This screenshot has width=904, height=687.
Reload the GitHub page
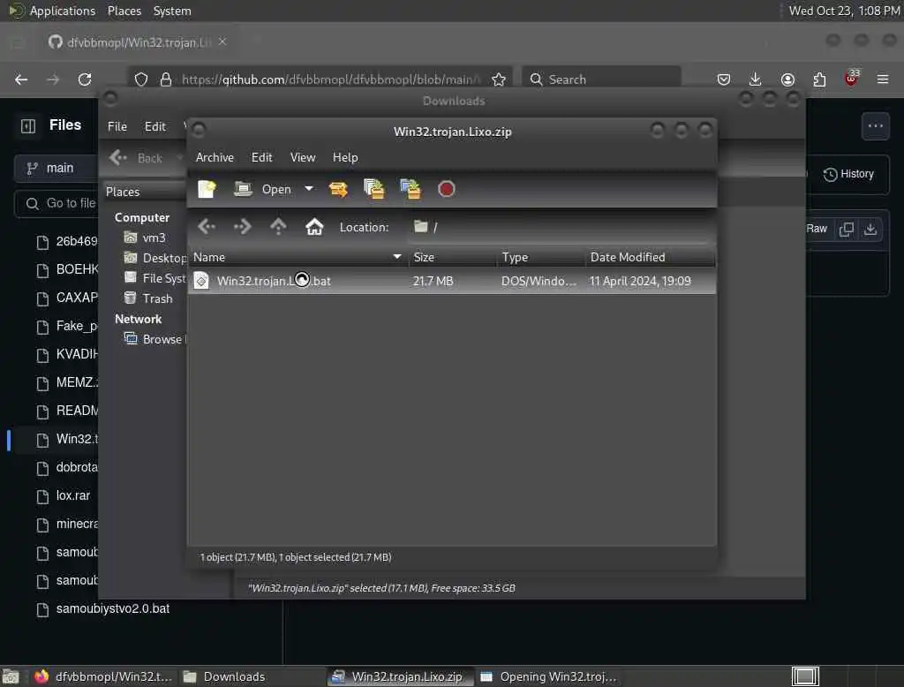click(x=85, y=79)
